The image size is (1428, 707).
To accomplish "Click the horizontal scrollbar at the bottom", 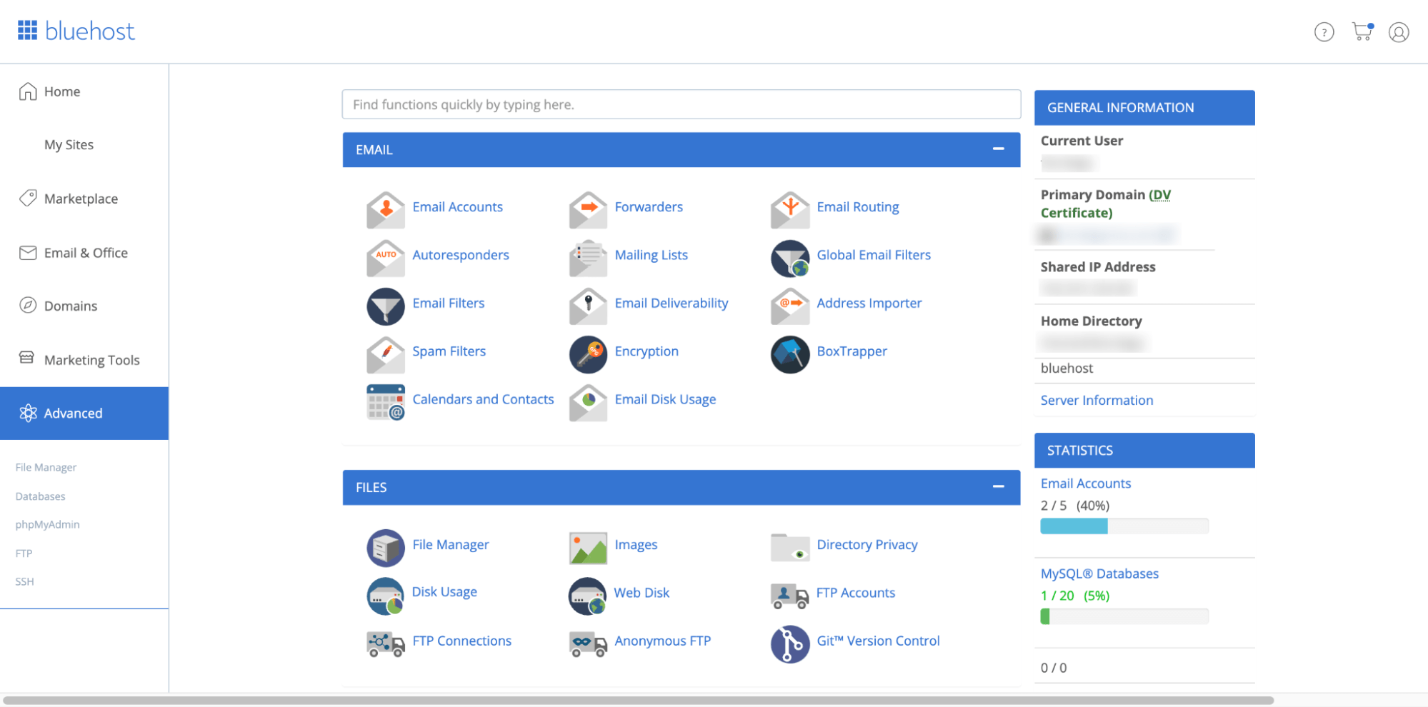I will pyautogui.click(x=638, y=701).
